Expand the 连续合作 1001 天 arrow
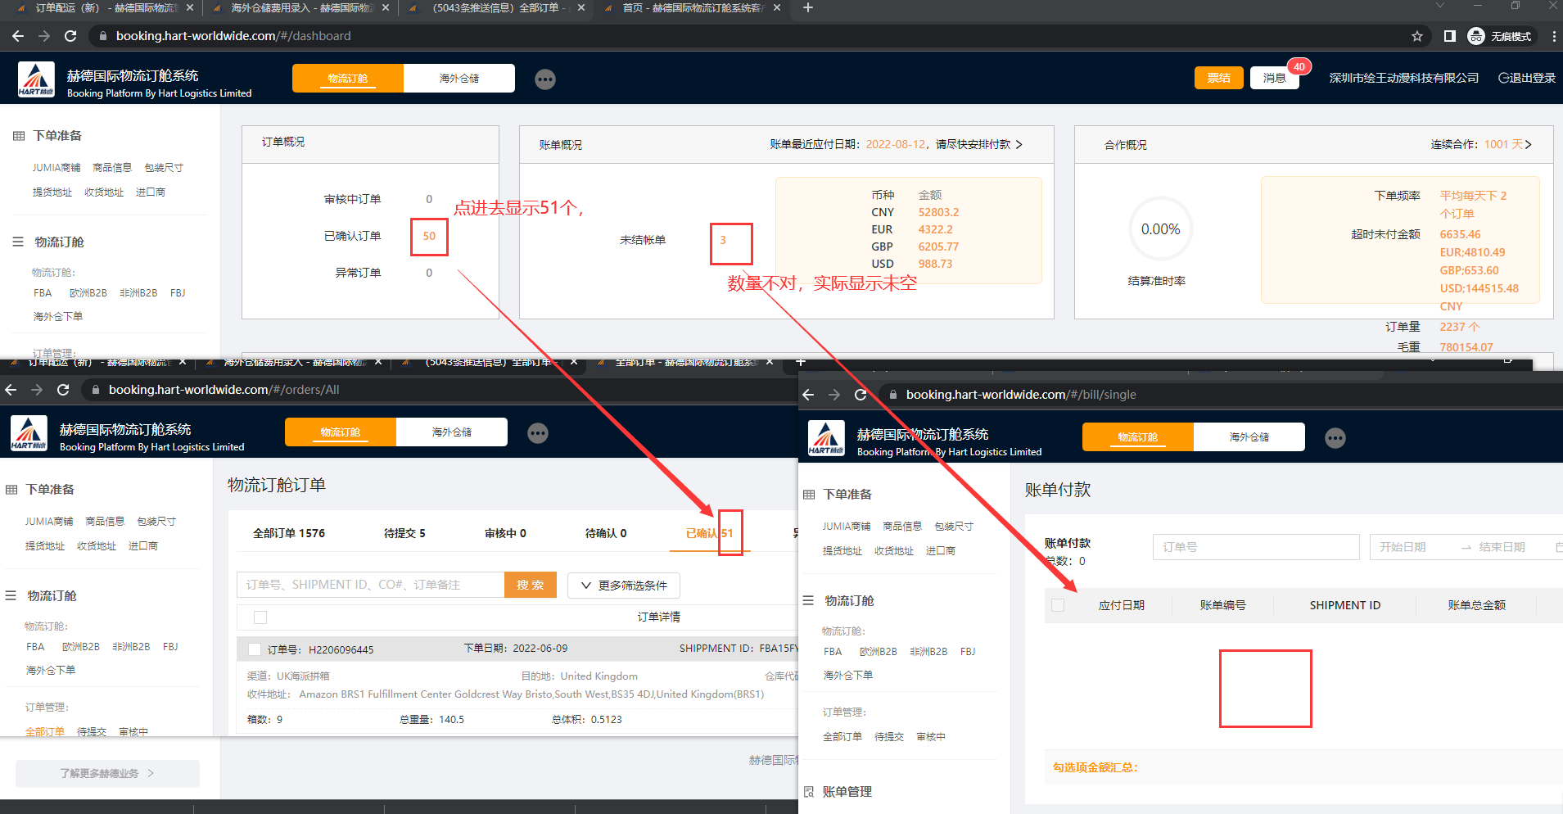 click(1528, 144)
